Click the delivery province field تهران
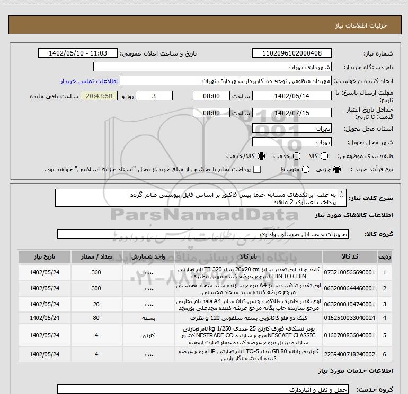 [x=291, y=128]
